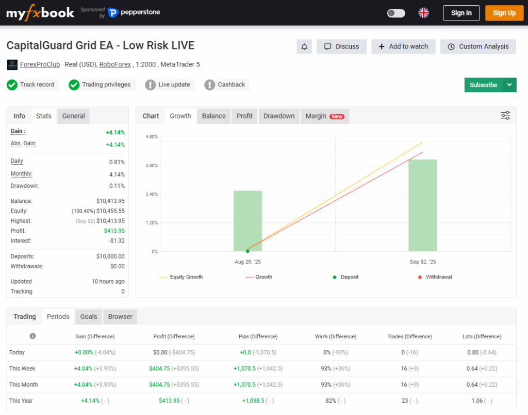Click the myfxbook logo
This screenshot has height=415, width=528.
(40, 13)
